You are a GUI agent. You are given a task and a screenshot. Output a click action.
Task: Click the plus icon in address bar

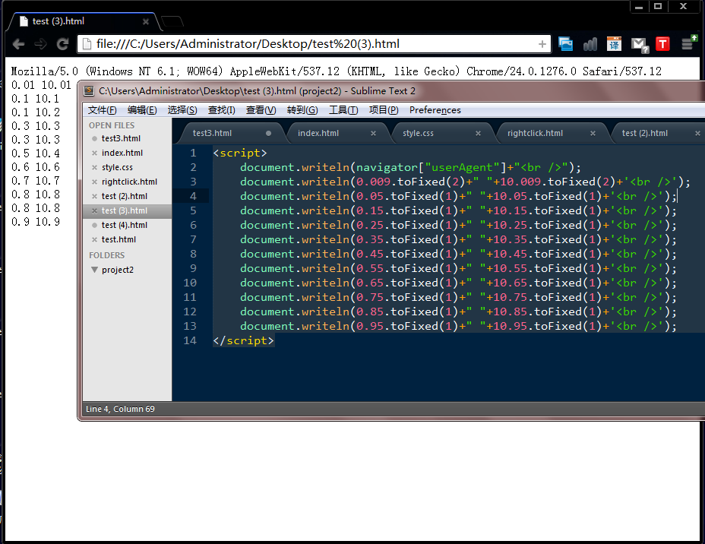542,44
